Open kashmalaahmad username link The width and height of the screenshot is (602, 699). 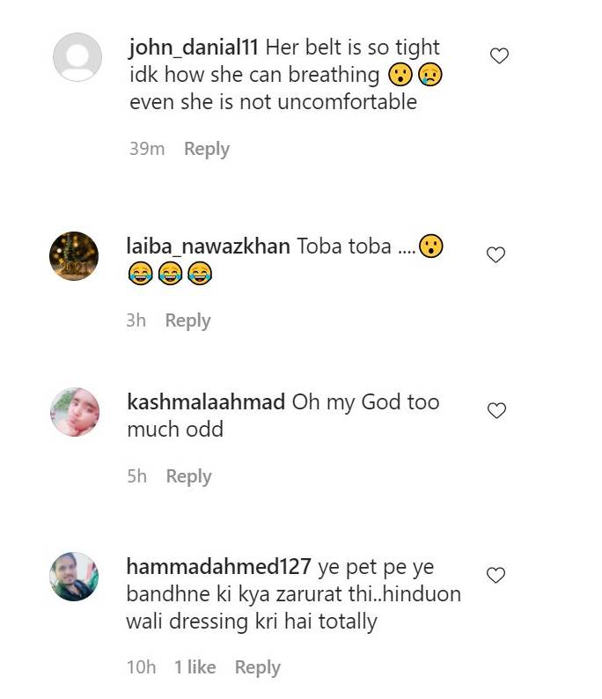coord(206,401)
